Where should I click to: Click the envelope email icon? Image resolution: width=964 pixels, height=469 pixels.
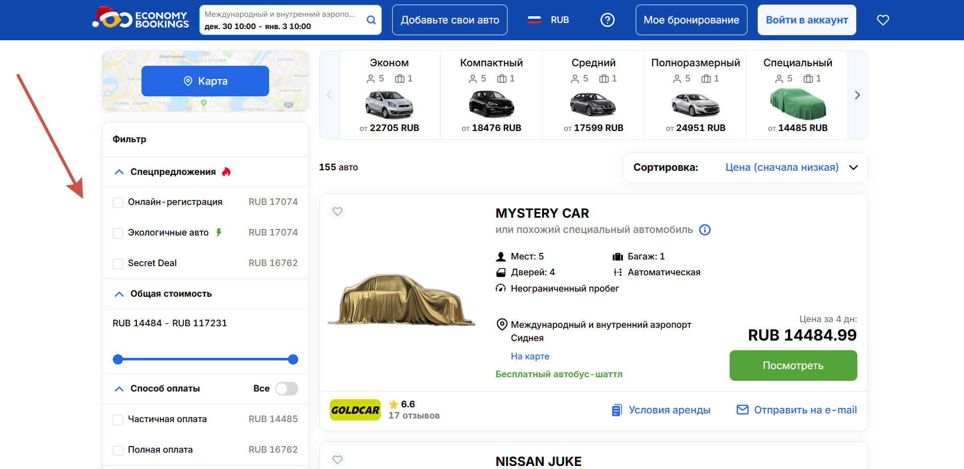click(742, 409)
